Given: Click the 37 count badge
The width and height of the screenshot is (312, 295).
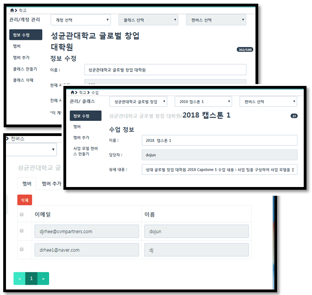Looking at the screenshot, I should (x=294, y=116).
